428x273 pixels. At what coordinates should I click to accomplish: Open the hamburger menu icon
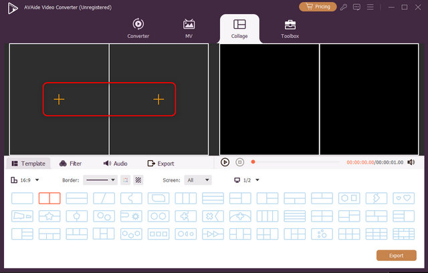370,7
